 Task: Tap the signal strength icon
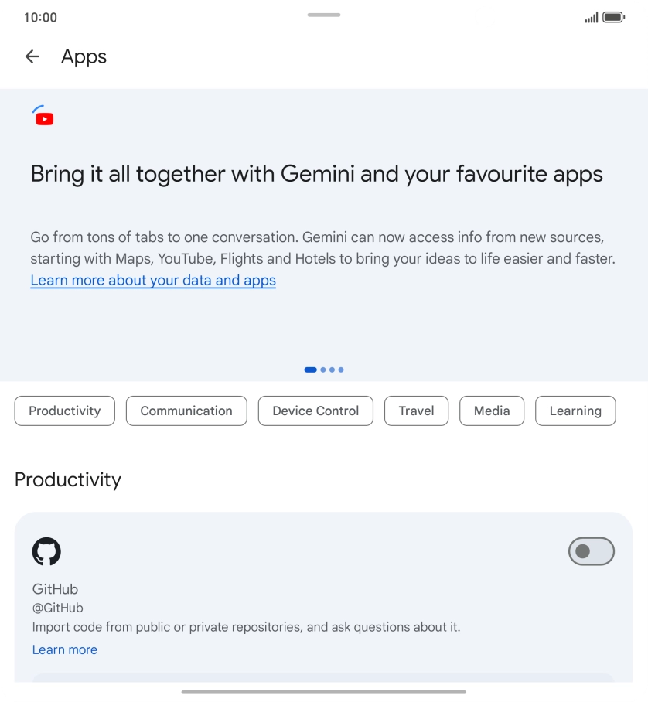click(x=592, y=17)
